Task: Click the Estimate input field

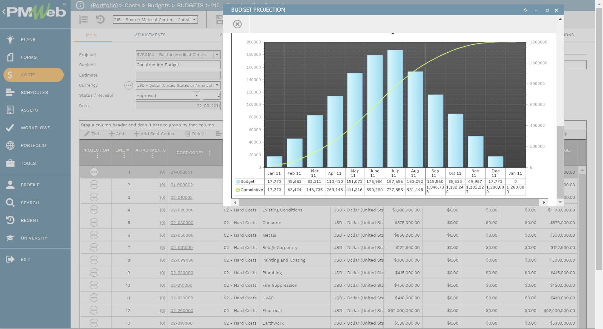Action: tap(178, 75)
